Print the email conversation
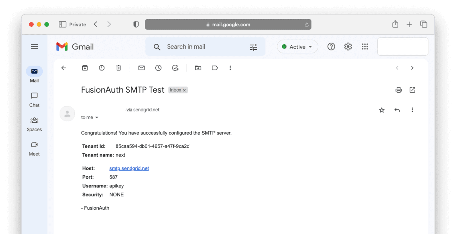 [398, 90]
